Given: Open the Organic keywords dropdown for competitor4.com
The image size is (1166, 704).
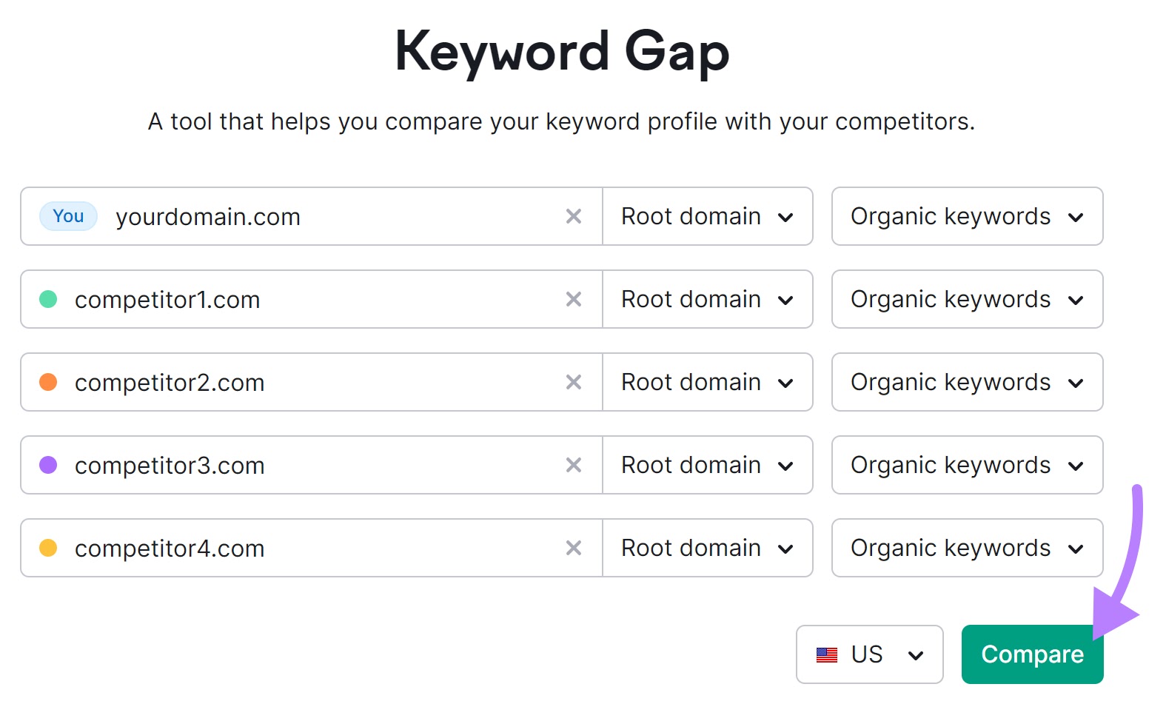Looking at the screenshot, I should point(966,548).
